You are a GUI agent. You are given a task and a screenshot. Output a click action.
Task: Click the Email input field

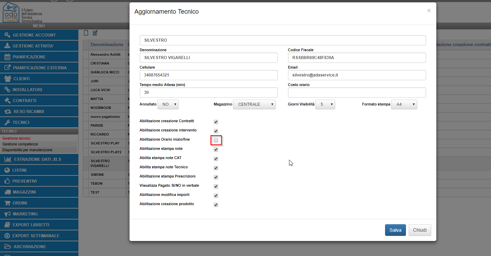pos(357,75)
